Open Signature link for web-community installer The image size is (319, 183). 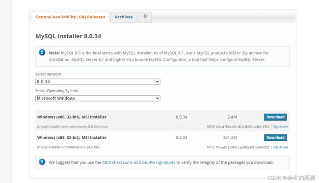[x=280, y=127]
